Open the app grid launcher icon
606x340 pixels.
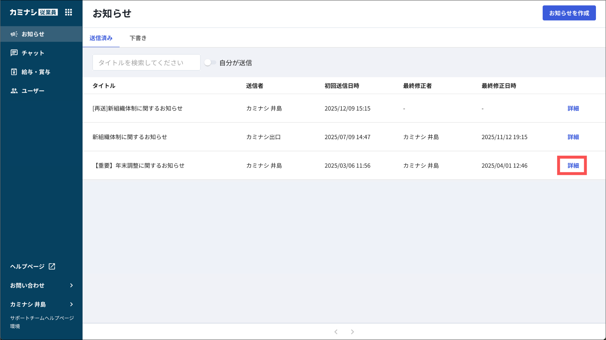(x=68, y=12)
